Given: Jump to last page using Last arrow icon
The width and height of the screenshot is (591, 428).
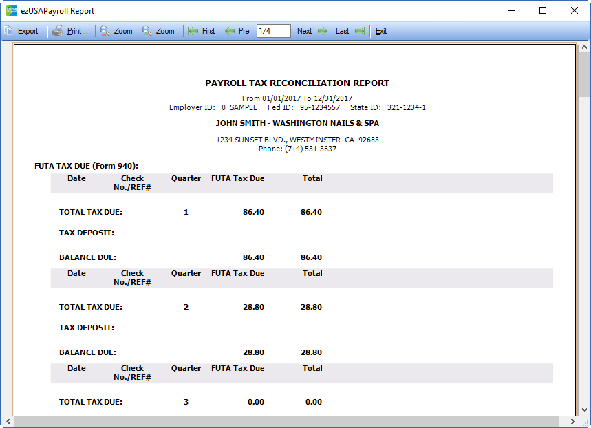Looking at the screenshot, I should pyautogui.click(x=360, y=31).
